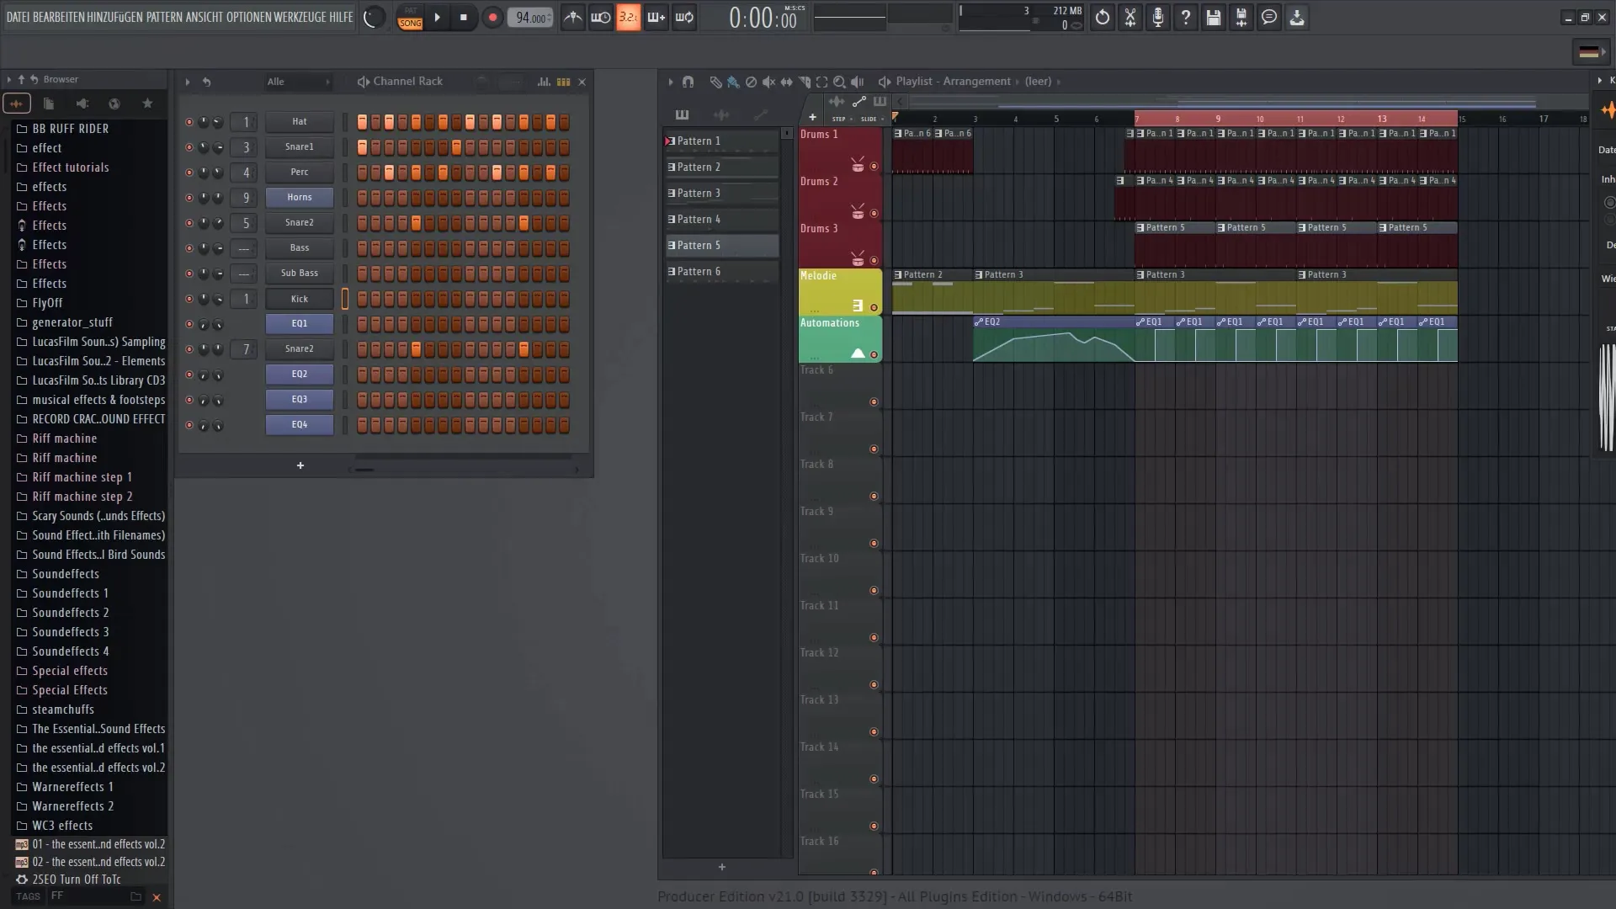The width and height of the screenshot is (1616, 909).
Task: Select Pattern 3 in pattern list
Action: click(x=720, y=192)
